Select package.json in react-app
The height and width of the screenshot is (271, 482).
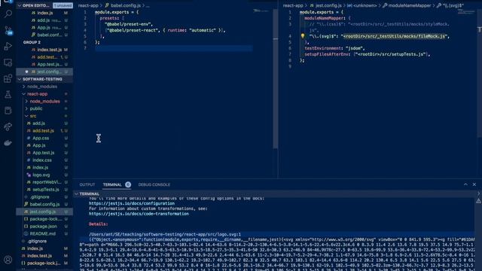pos(44,227)
